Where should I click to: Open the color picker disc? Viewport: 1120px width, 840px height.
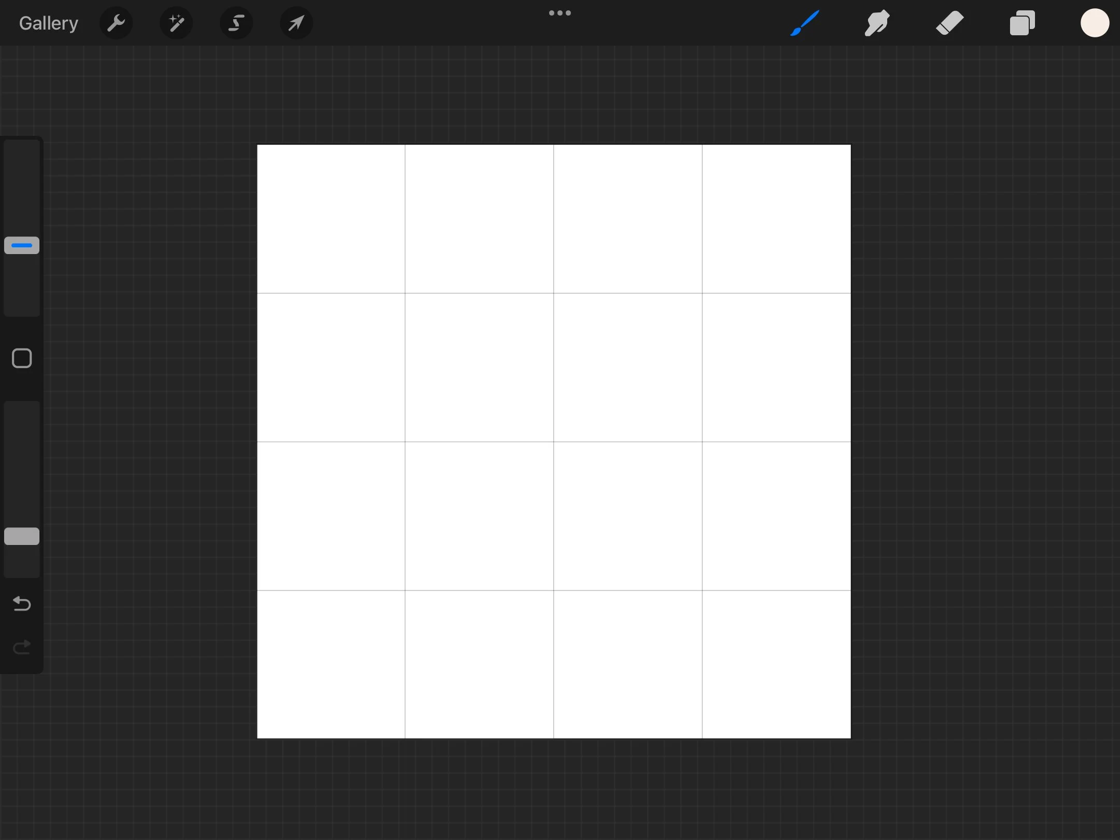1095,22
